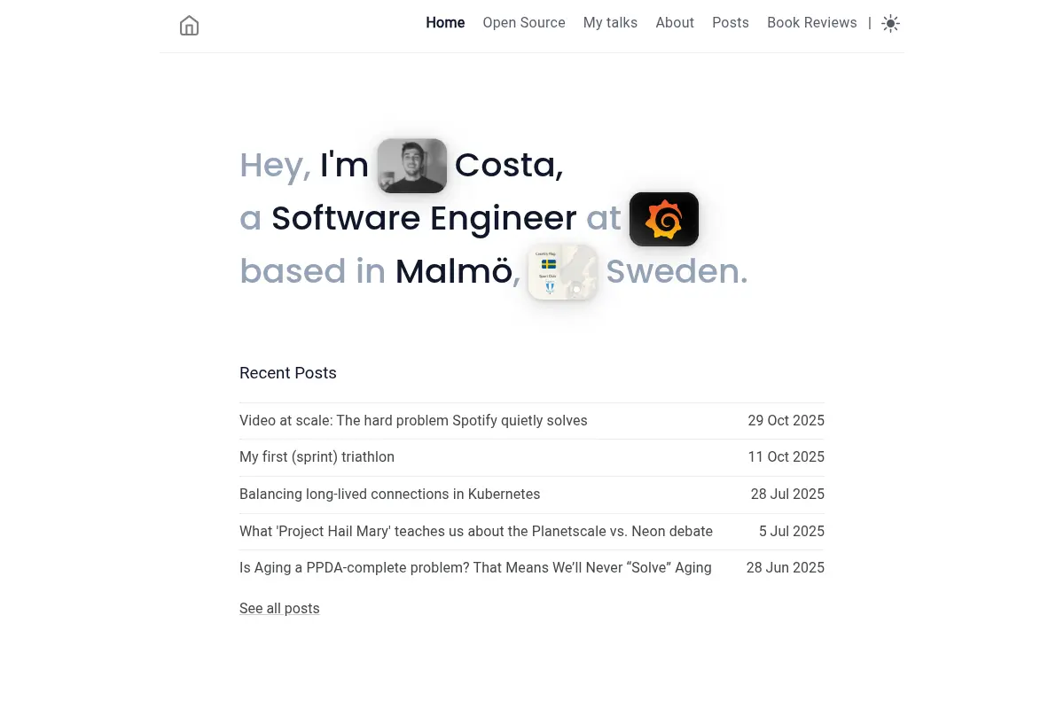Click the 'Software Engineer' heading text
The height and width of the screenshot is (709, 1064).
click(424, 218)
